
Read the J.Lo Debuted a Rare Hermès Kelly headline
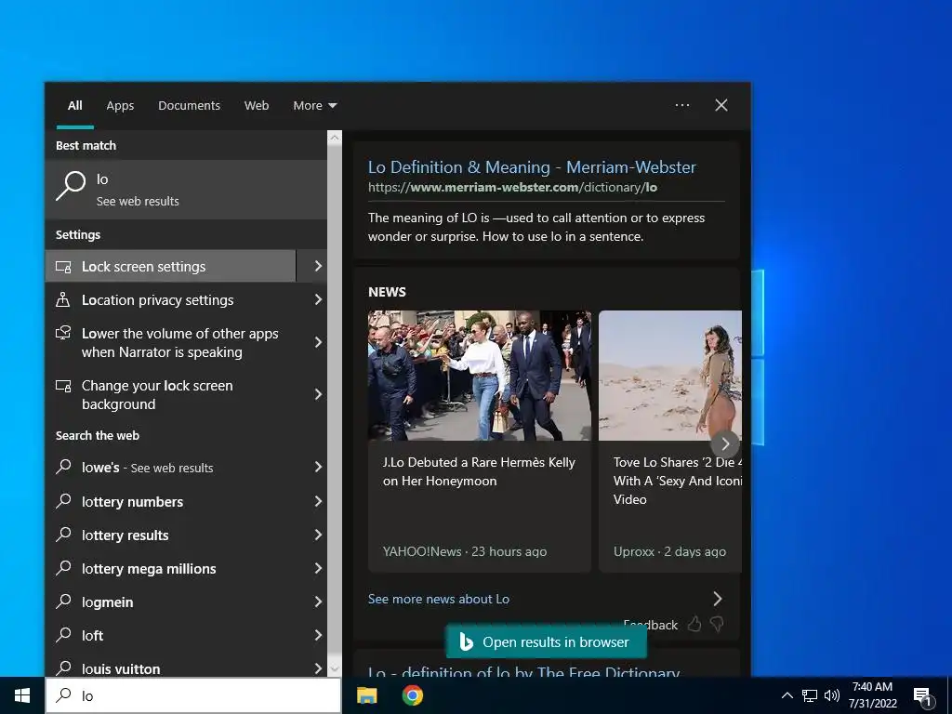[x=479, y=471]
